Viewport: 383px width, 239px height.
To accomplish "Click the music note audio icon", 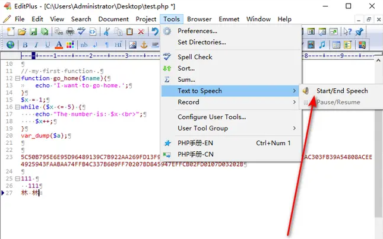I will click(x=322, y=44).
